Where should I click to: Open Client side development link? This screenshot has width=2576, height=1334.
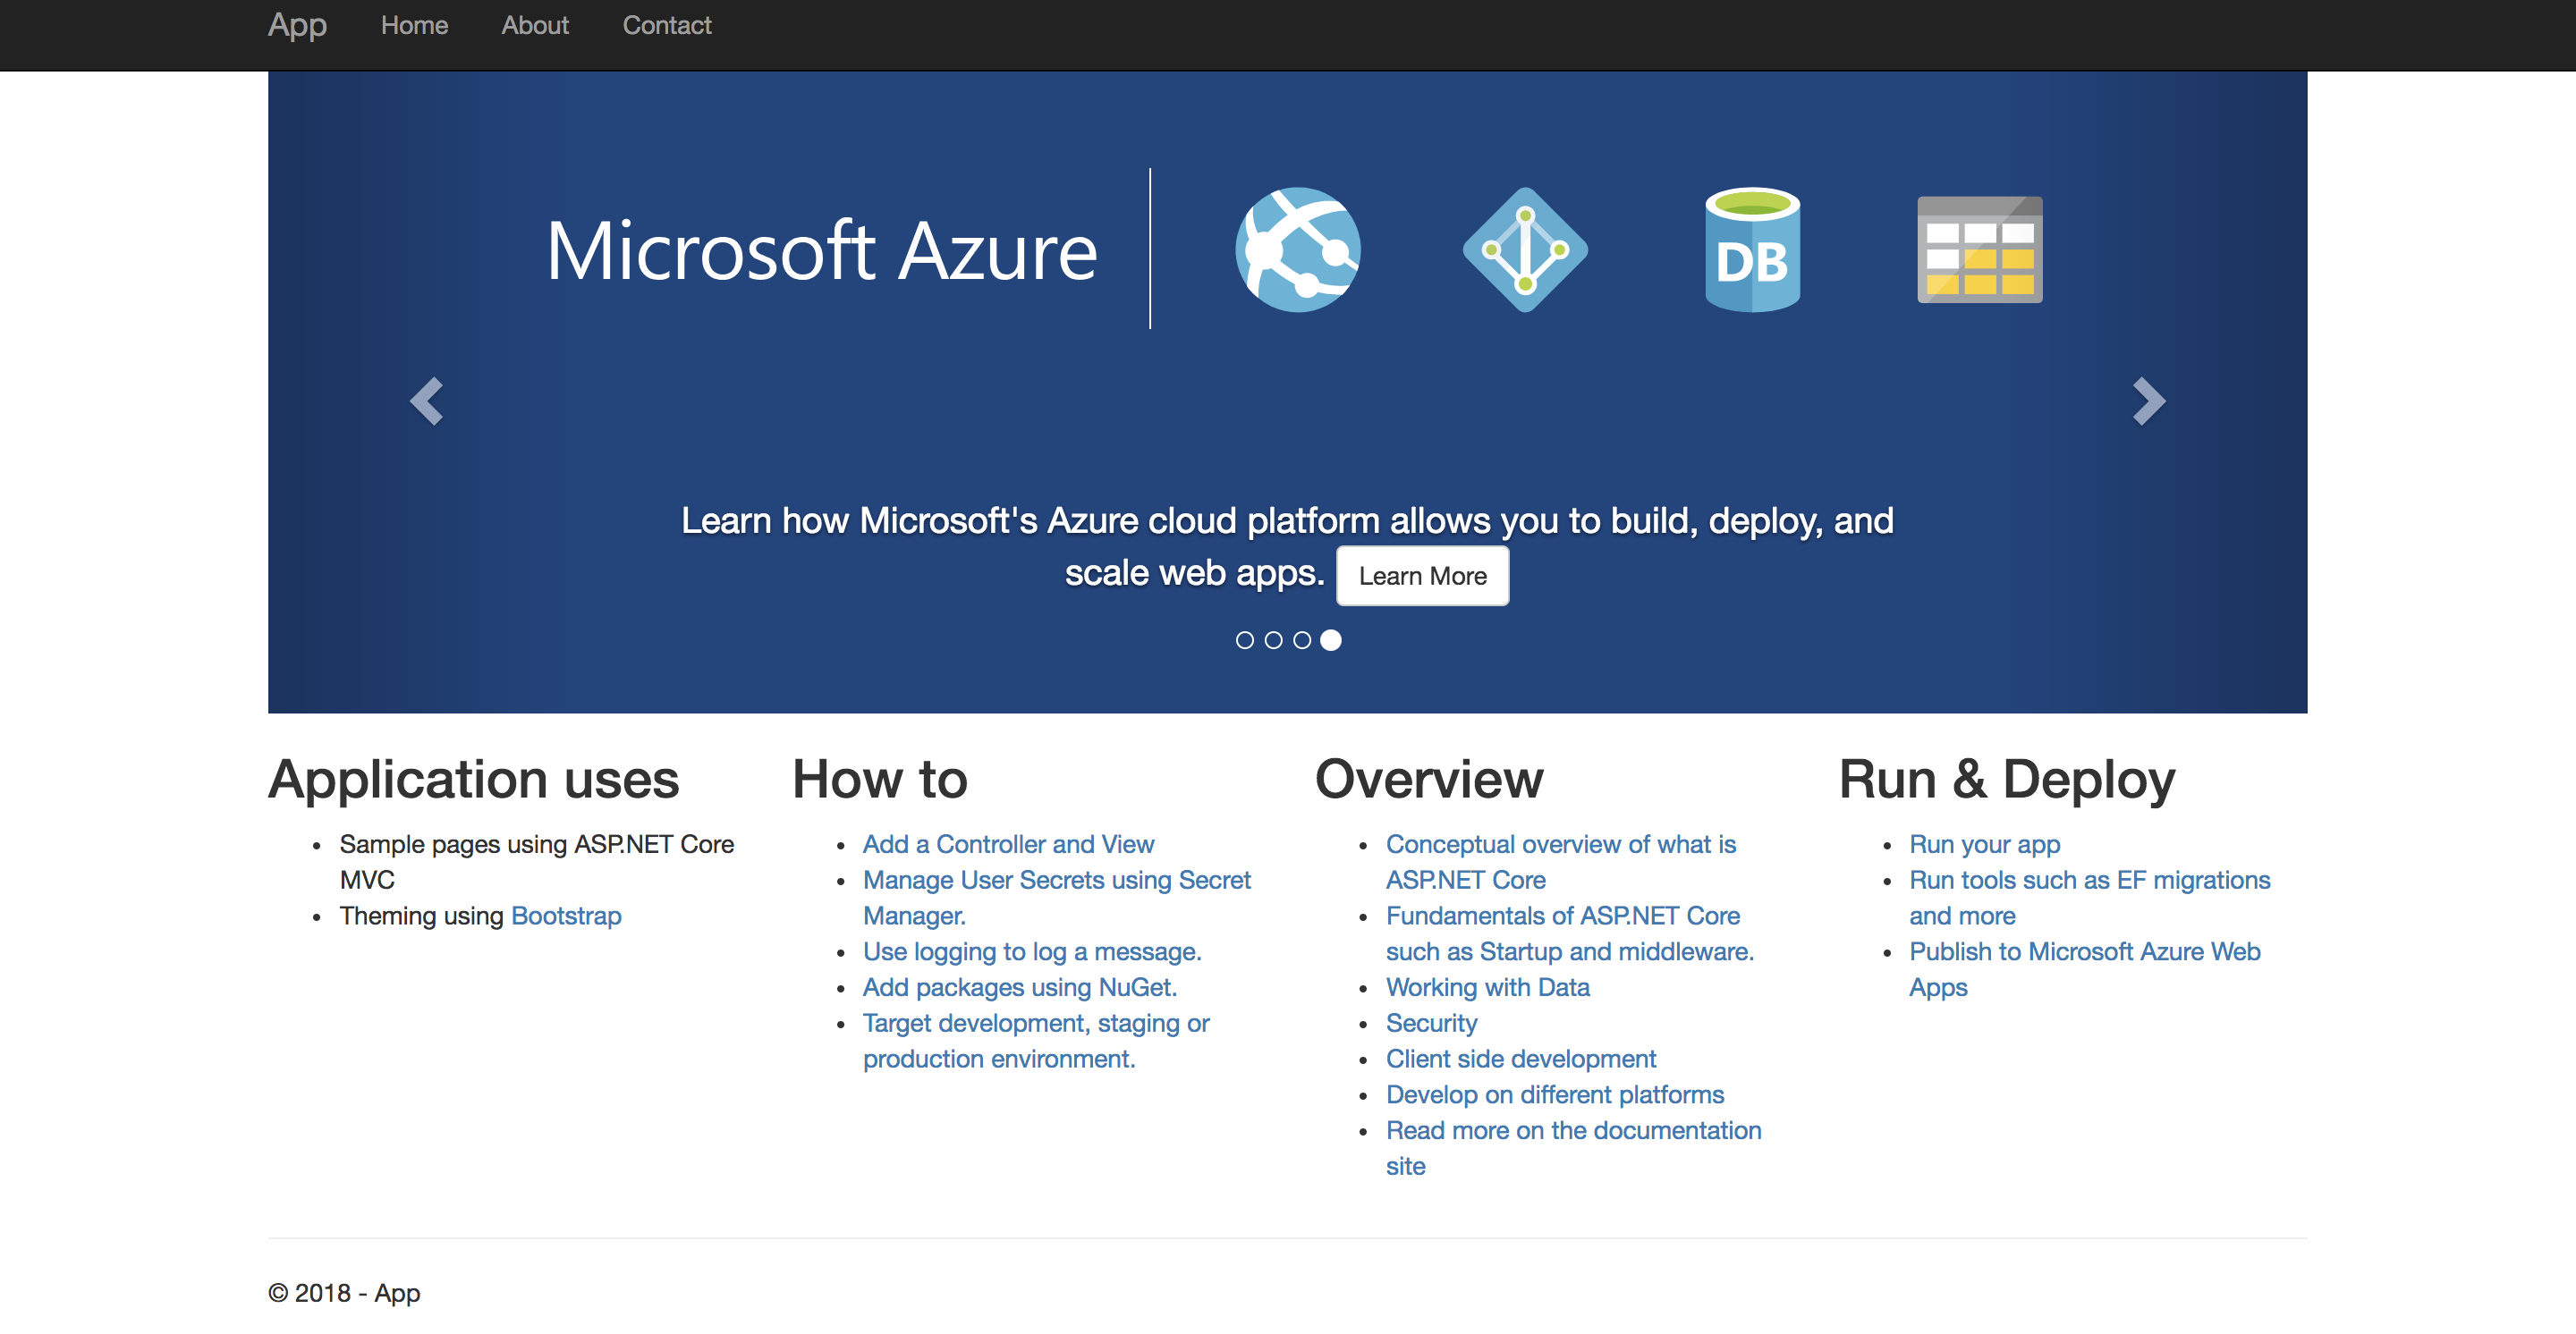tap(1521, 1060)
